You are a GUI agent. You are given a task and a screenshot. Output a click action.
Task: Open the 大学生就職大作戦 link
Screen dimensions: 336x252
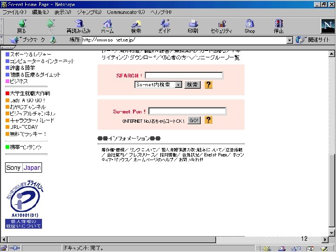coord(30,93)
